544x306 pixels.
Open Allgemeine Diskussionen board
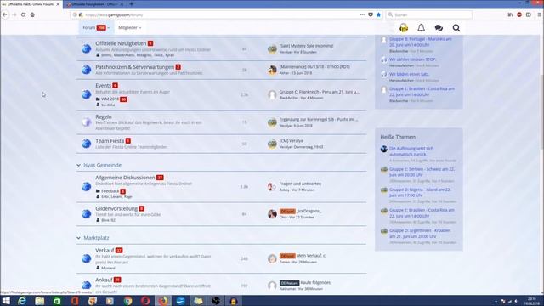(125, 178)
